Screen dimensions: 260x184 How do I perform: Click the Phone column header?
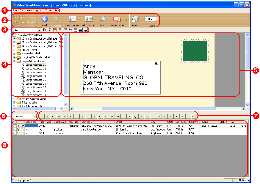(x=209, y=122)
